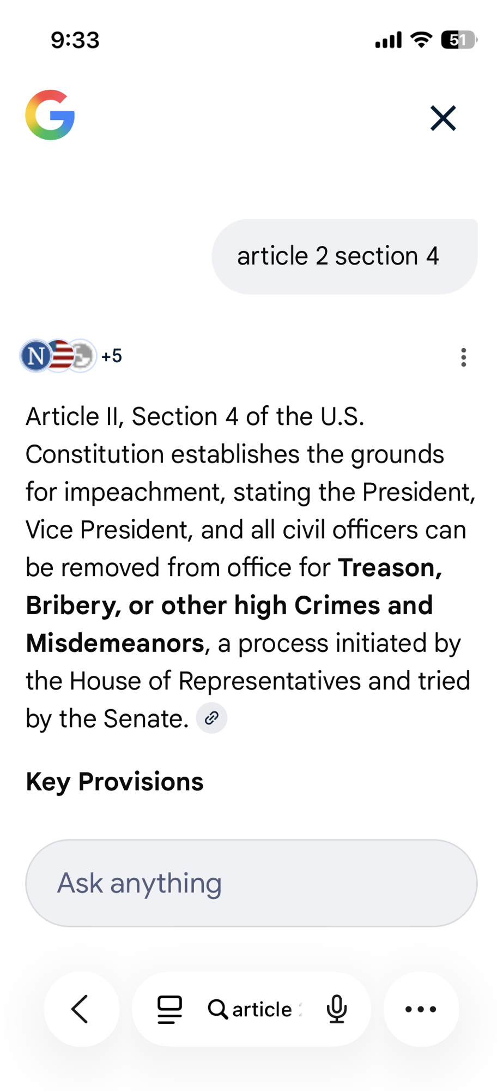Image resolution: width=503 pixels, height=1091 pixels.
Task: Close the AI answer with the X
Action: (x=443, y=118)
